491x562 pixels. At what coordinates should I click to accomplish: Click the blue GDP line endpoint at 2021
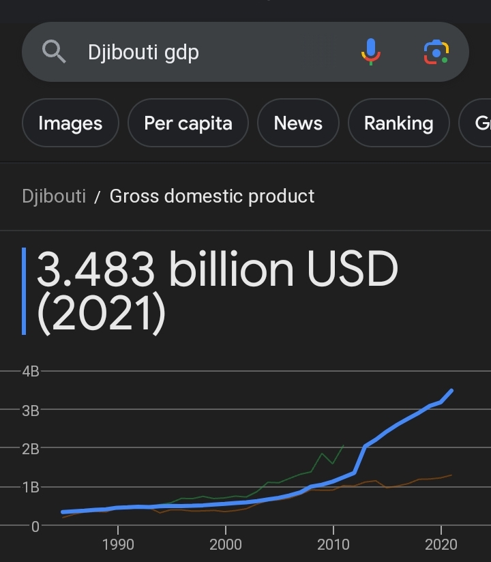451,391
